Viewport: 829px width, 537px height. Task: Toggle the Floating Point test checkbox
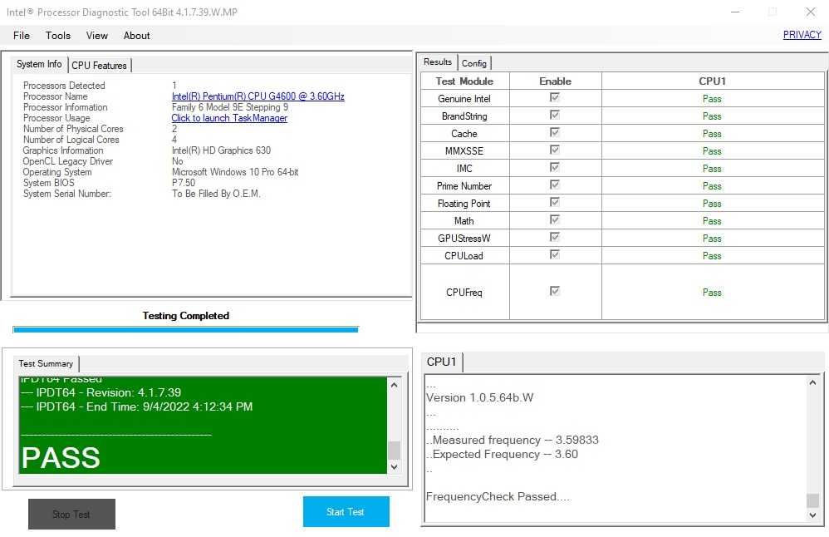click(x=555, y=202)
